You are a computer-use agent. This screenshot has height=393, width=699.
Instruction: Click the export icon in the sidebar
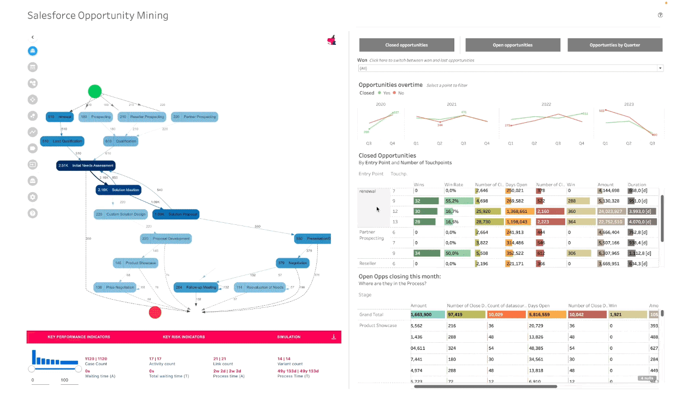click(32, 164)
